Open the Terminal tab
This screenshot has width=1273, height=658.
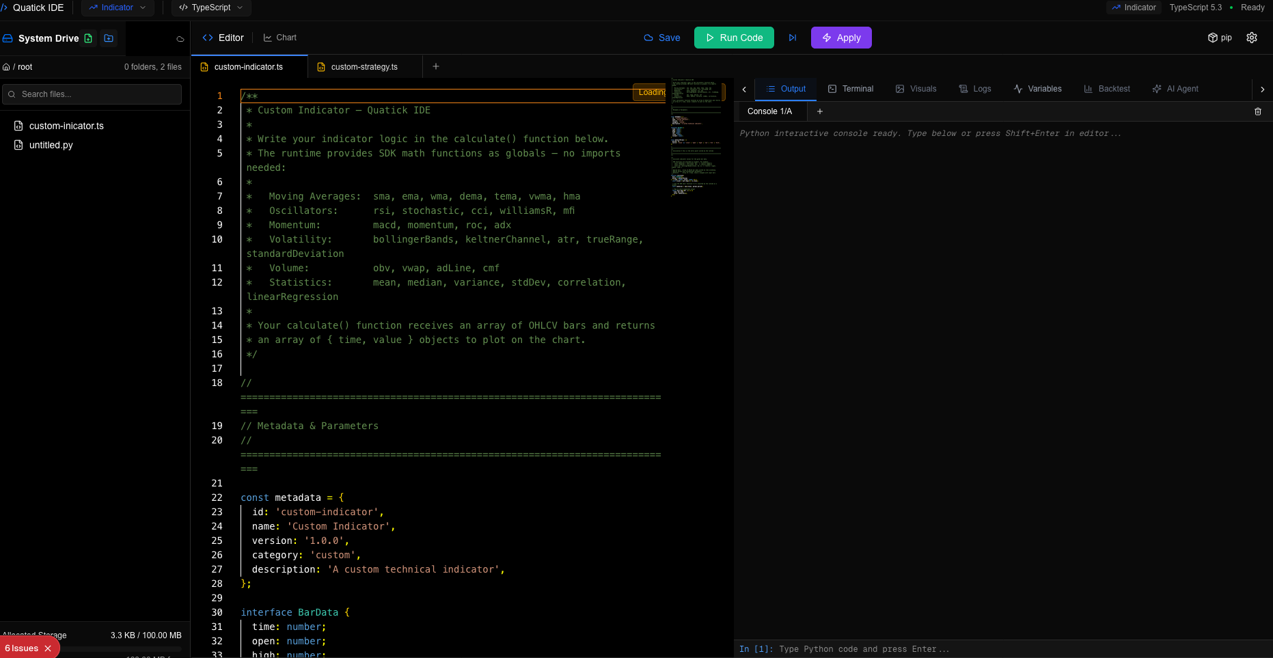click(x=851, y=89)
